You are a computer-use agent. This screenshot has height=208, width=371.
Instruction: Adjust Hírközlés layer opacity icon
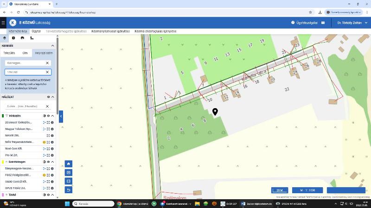(x=44, y=116)
